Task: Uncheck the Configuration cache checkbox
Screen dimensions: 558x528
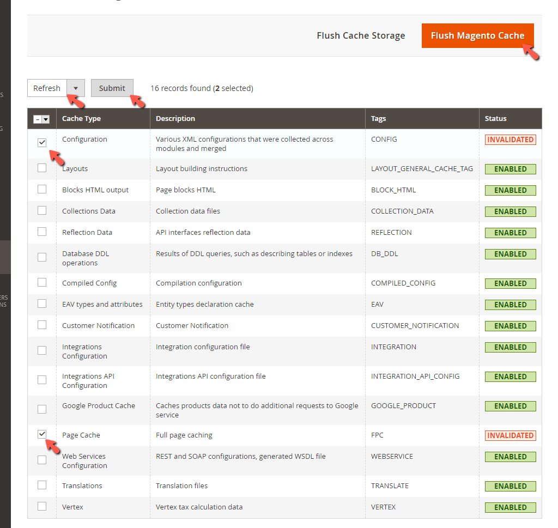Action: (42, 143)
